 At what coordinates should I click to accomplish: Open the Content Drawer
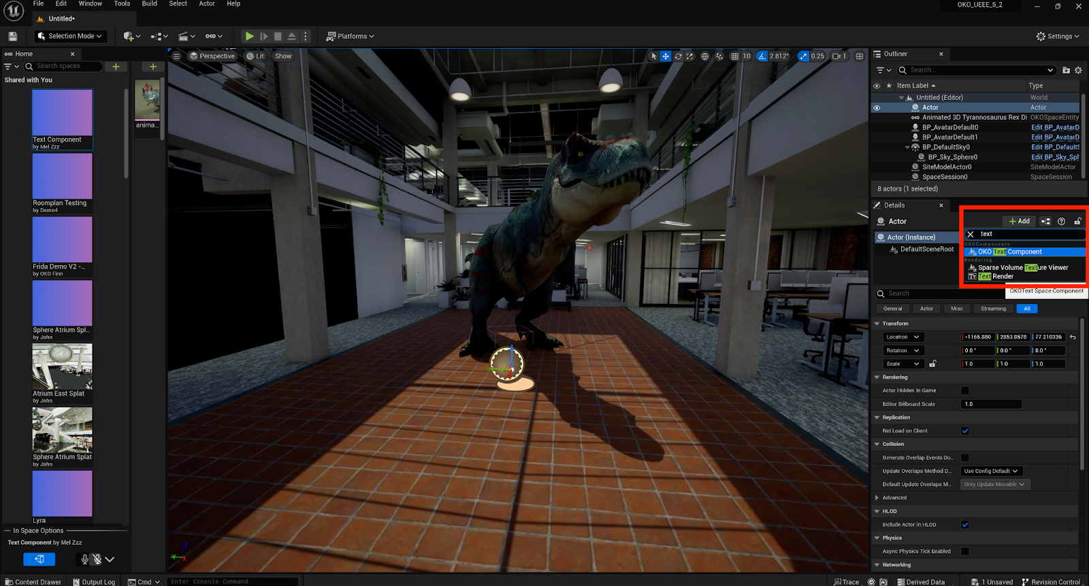pos(33,582)
